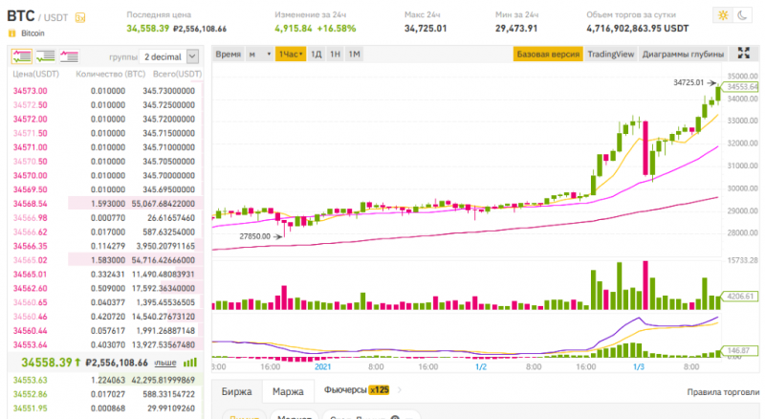The width and height of the screenshot is (765, 419).
Task: Select the 1M monthly interval
Action: point(354,55)
